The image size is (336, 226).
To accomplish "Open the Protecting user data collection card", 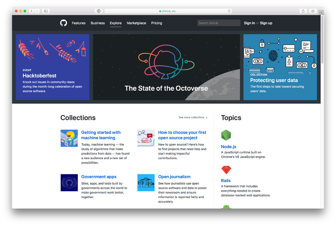I will tap(280, 67).
